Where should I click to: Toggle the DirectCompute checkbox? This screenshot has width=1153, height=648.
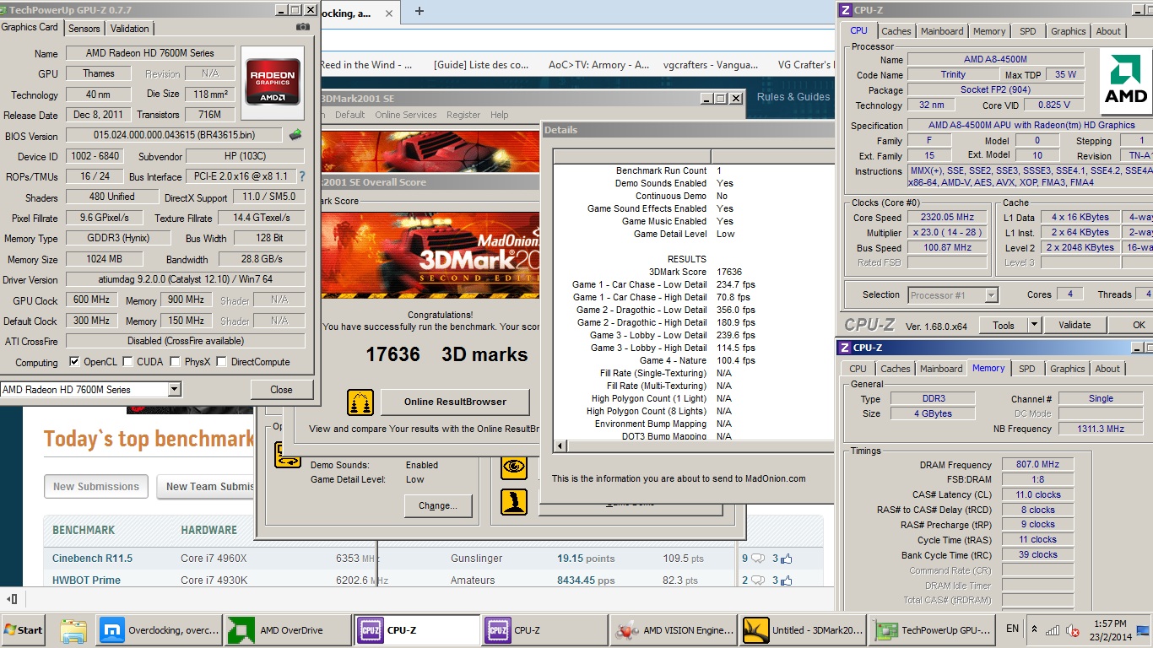coord(222,362)
